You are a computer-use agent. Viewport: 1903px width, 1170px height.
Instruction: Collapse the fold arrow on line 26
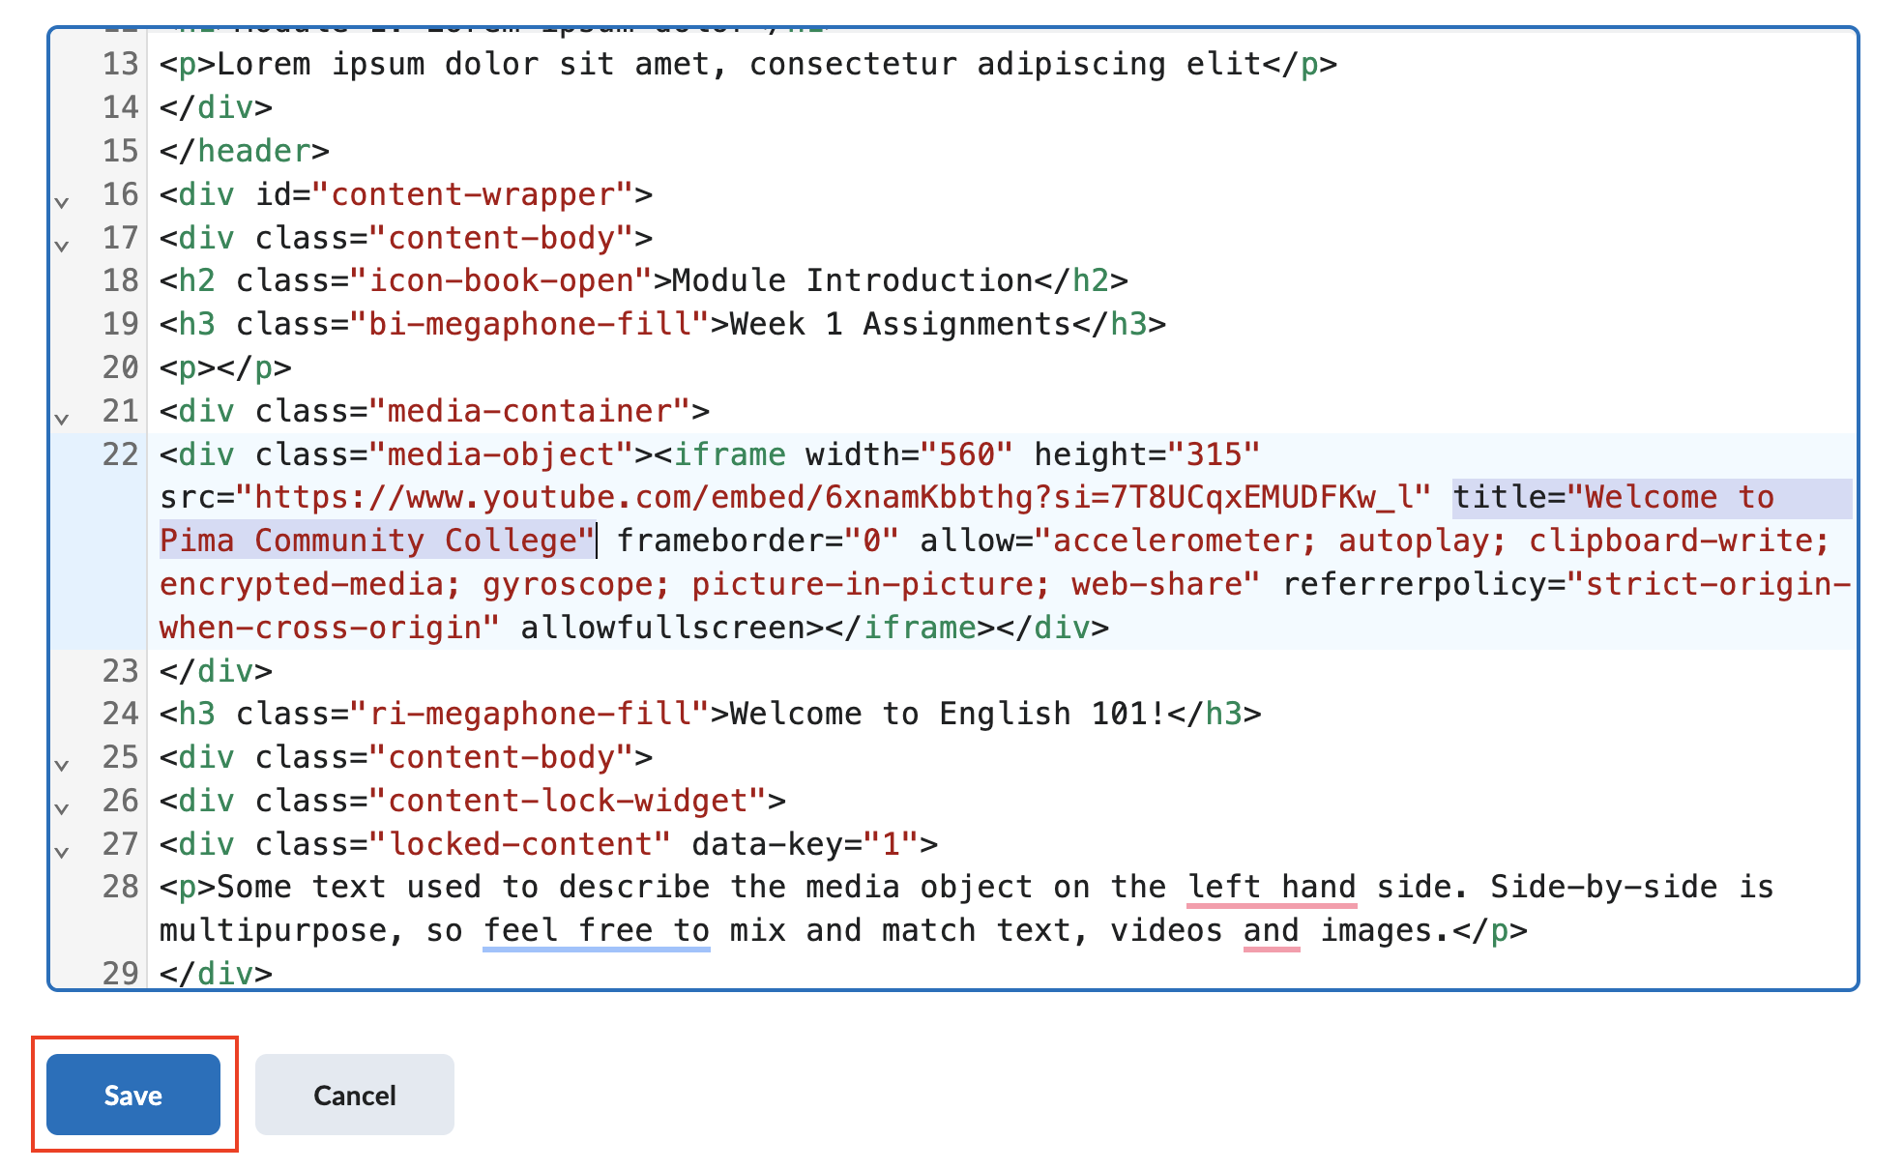tap(62, 808)
